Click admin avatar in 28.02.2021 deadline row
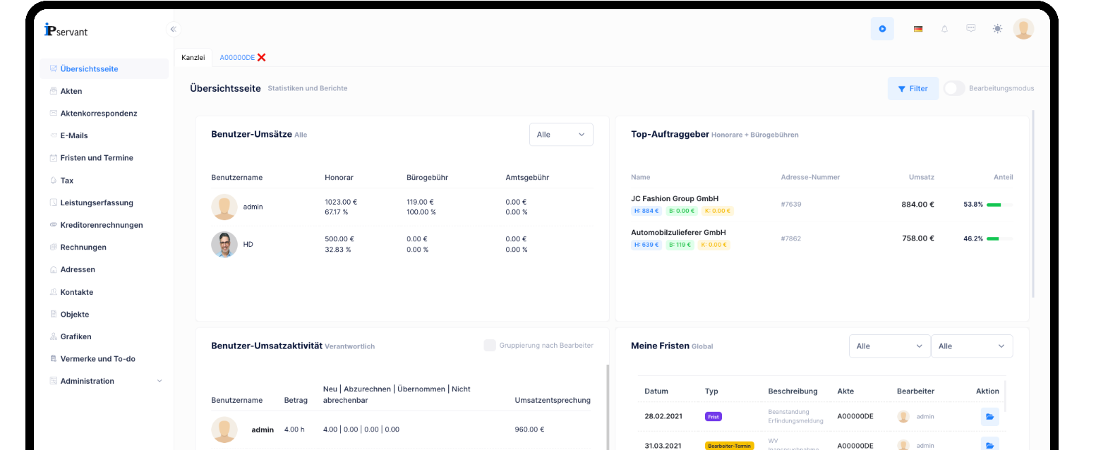Image resolution: width=1096 pixels, height=450 pixels. click(x=903, y=417)
